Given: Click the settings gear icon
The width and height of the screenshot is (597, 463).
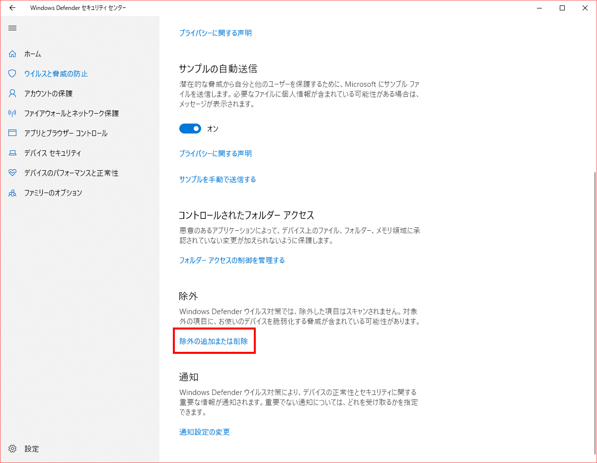Looking at the screenshot, I should (12, 449).
